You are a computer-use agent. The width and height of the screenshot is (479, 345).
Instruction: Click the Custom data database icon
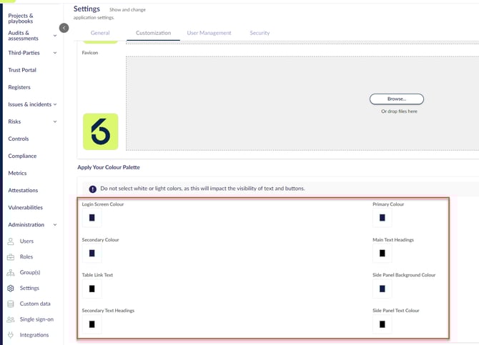(11, 304)
